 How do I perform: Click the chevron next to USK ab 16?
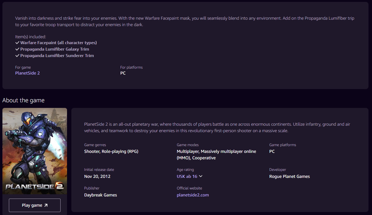click(201, 176)
